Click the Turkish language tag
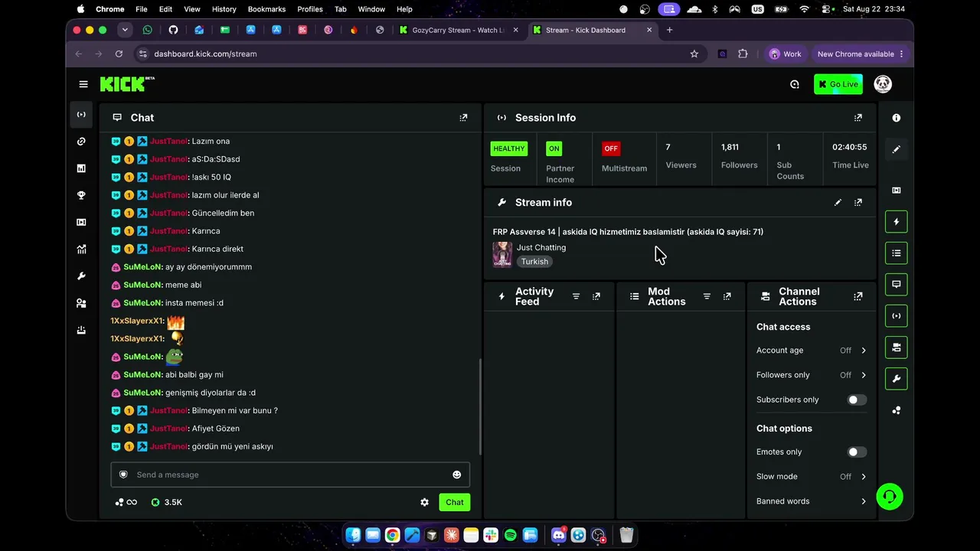980x551 pixels. 534,262
